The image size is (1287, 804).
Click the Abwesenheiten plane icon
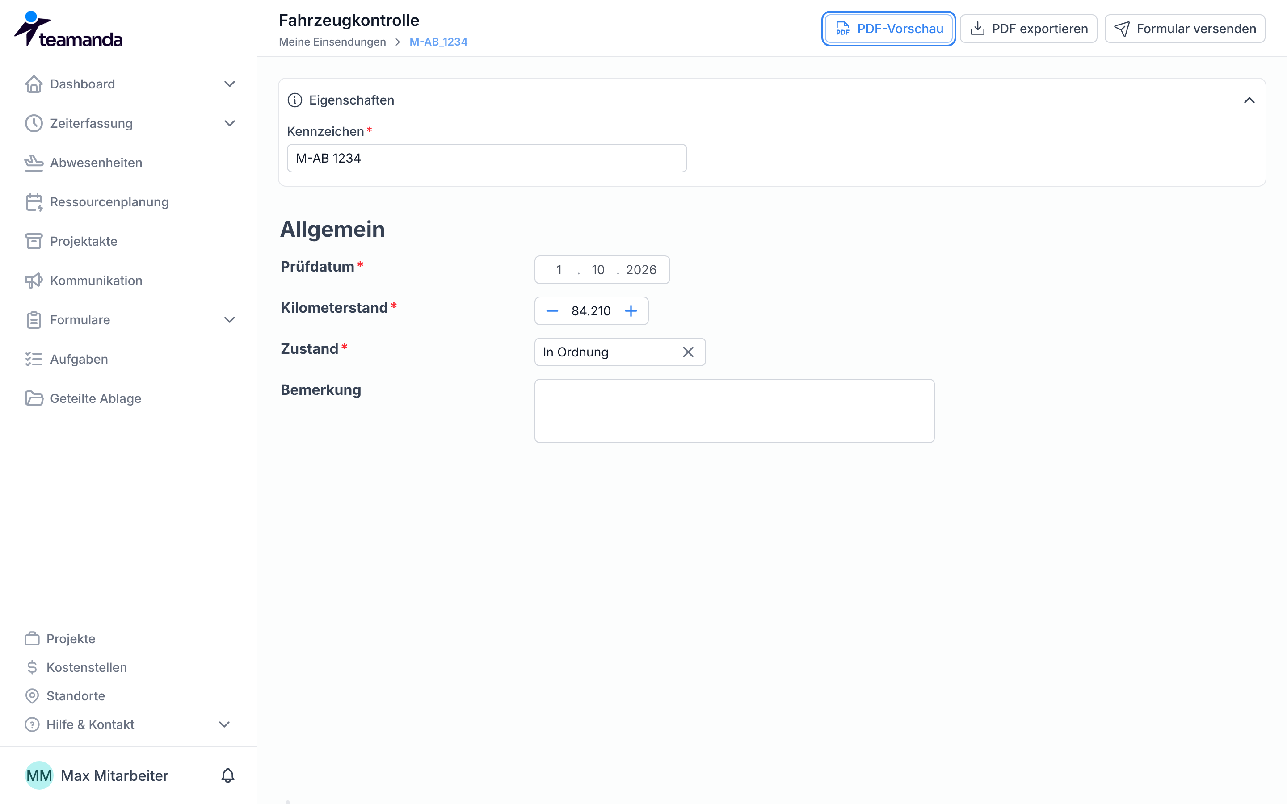point(34,163)
